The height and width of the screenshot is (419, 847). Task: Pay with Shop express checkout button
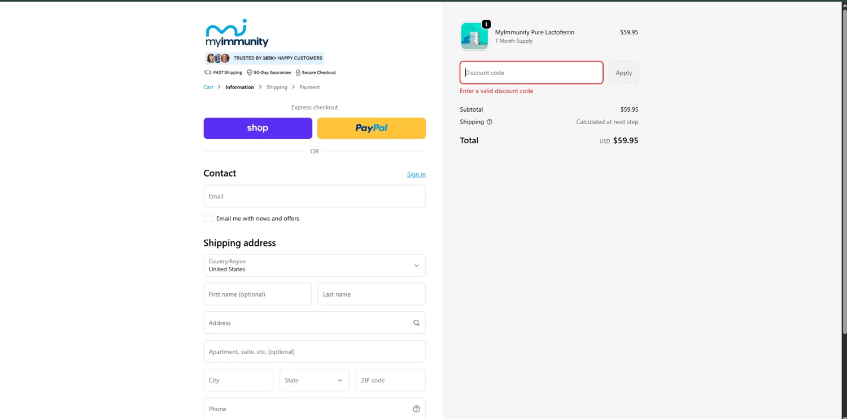pyautogui.click(x=258, y=128)
